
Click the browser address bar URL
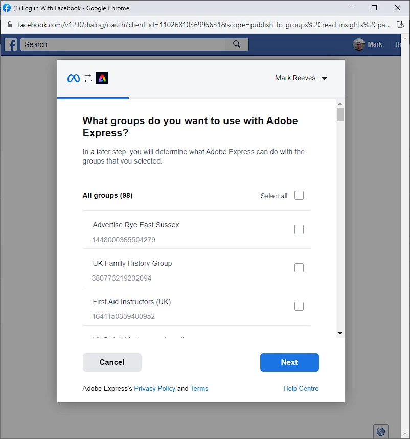click(x=204, y=25)
